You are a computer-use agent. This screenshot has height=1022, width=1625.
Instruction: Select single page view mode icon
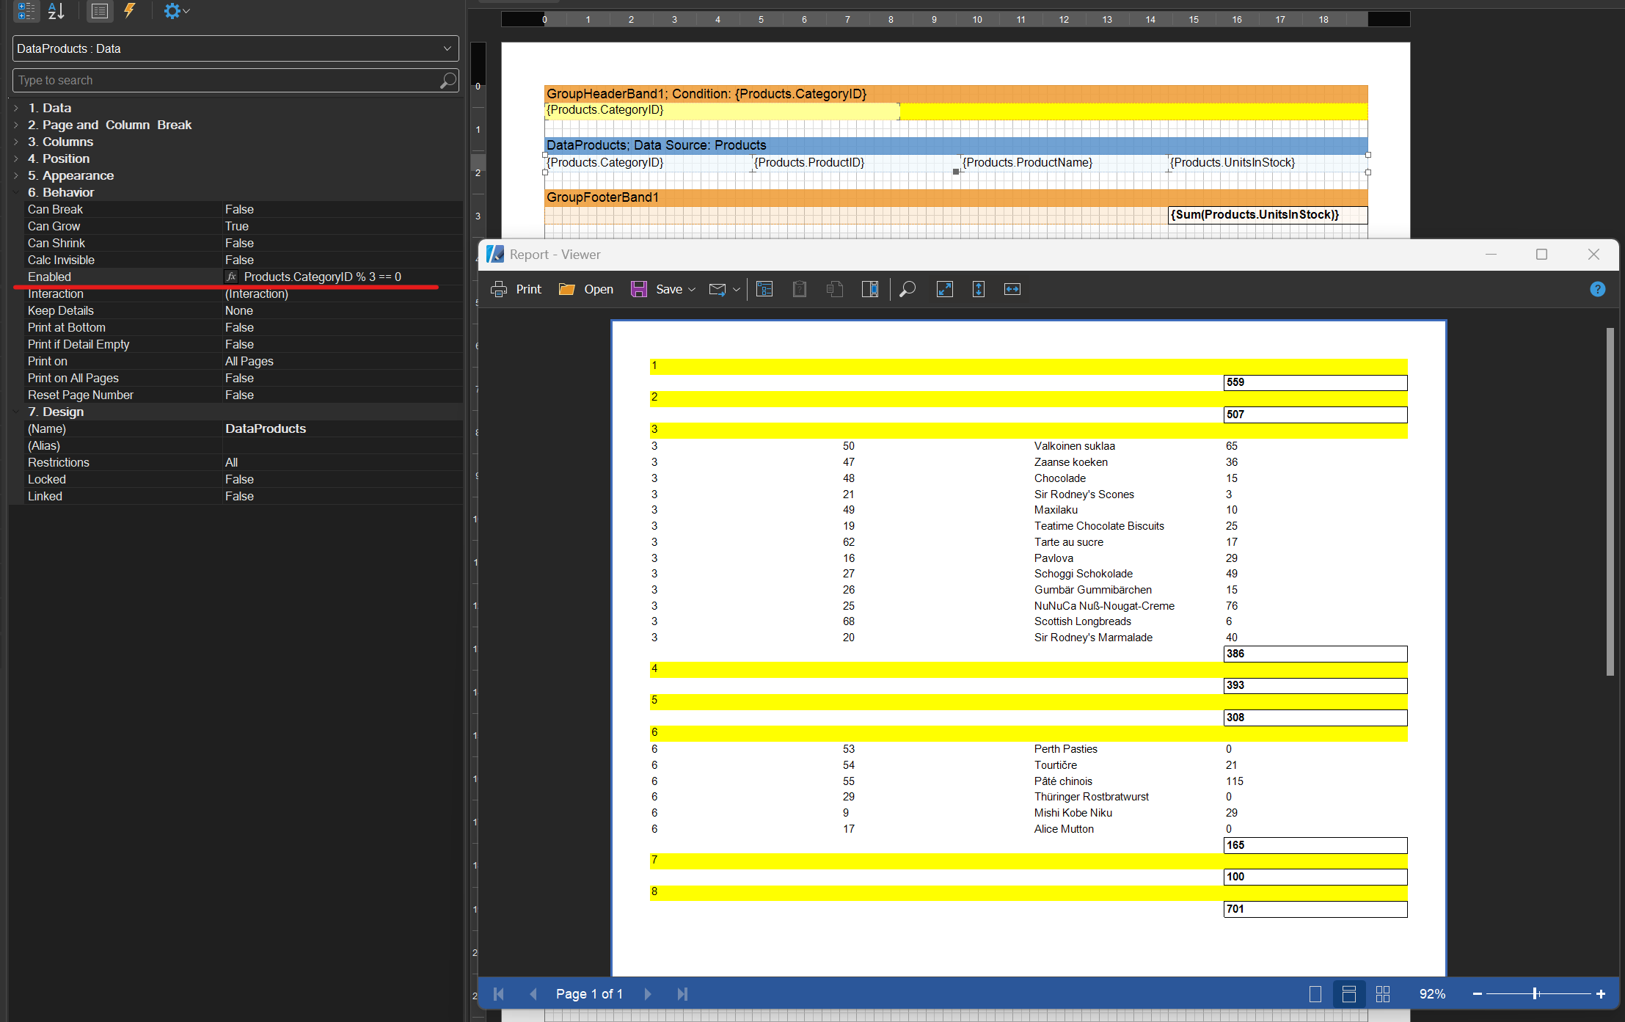1315,994
